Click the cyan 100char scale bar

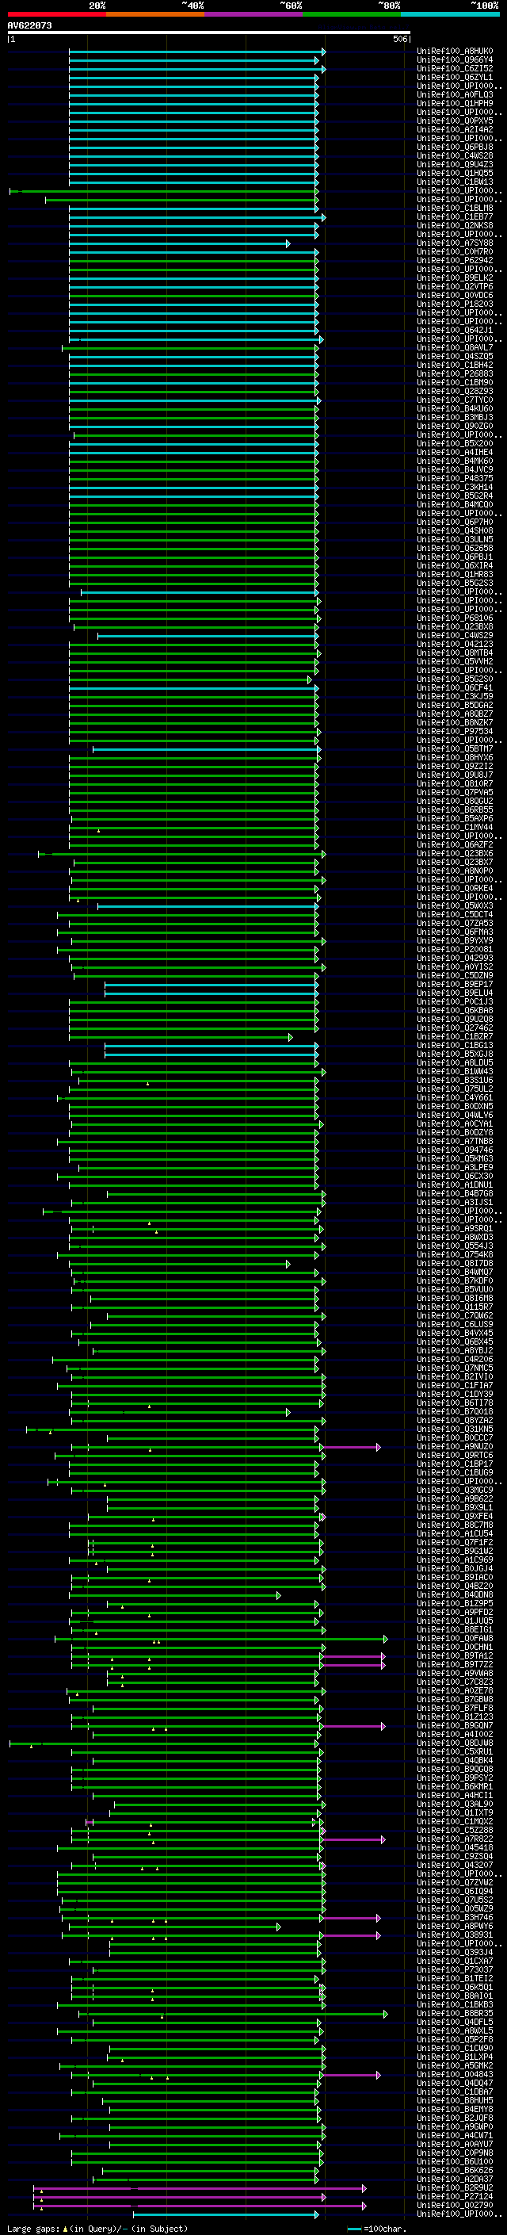[354, 2229]
